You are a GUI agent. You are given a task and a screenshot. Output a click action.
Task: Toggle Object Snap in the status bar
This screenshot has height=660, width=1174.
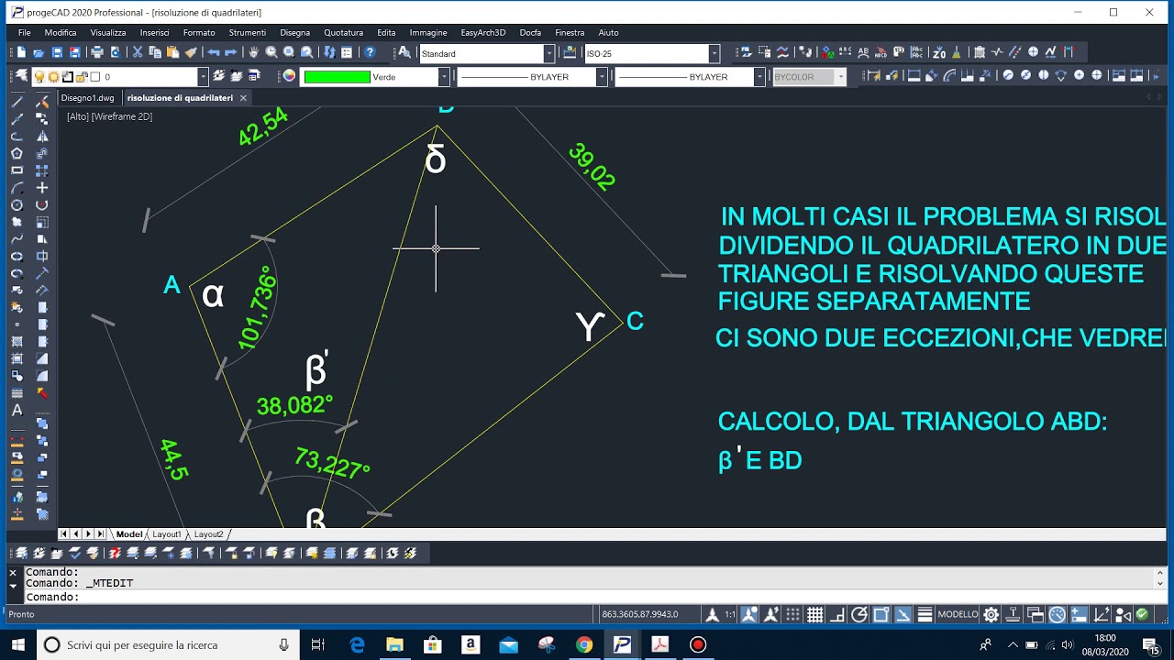pos(881,614)
